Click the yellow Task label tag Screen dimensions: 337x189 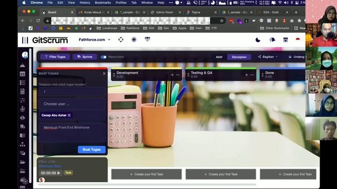pyautogui.click(x=68, y=173)
